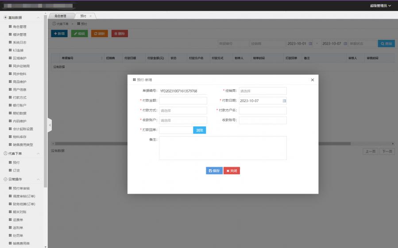Click the red 删除 delete button
The width and height of the screenshot is (398, 248).
coord(120,33)
